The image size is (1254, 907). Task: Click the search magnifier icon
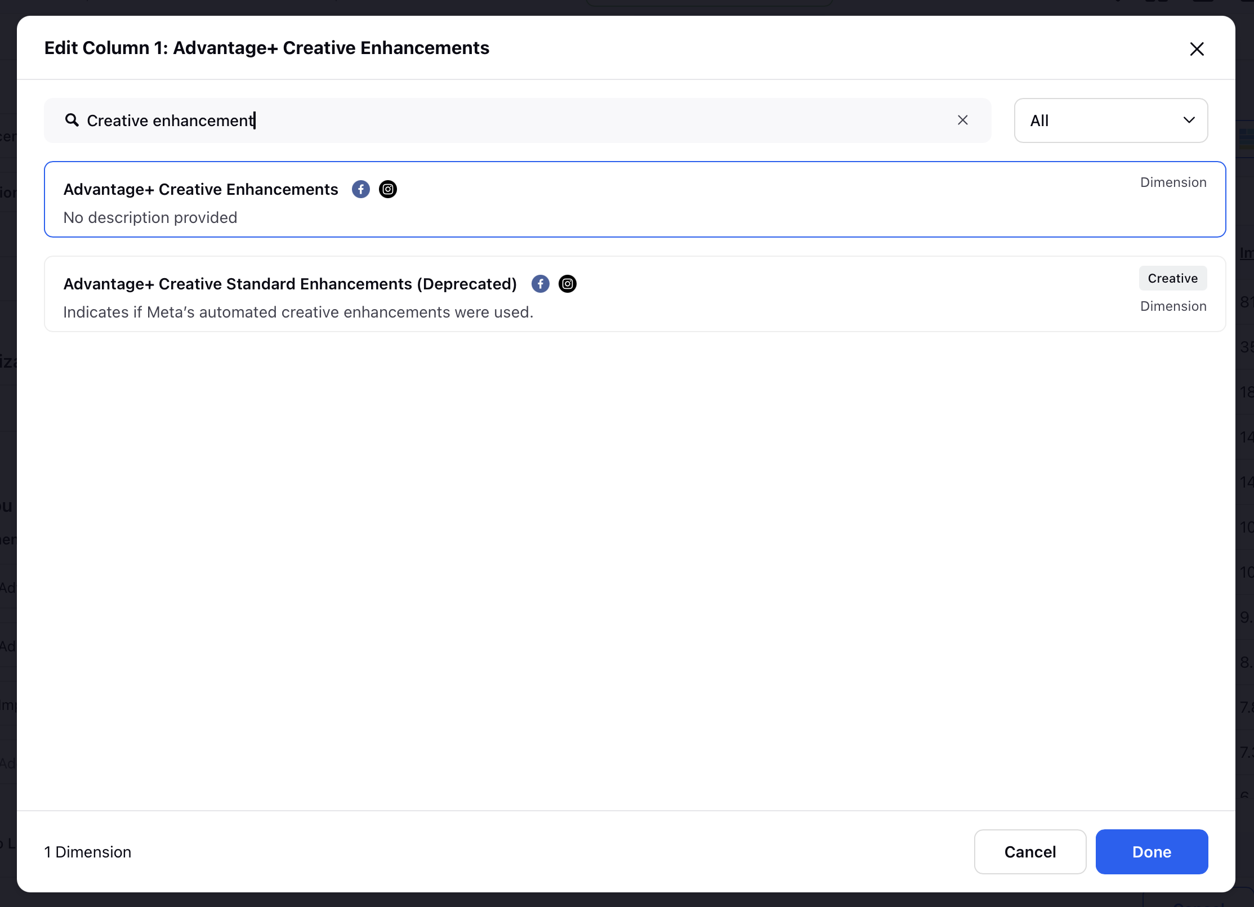click(72, 120)
